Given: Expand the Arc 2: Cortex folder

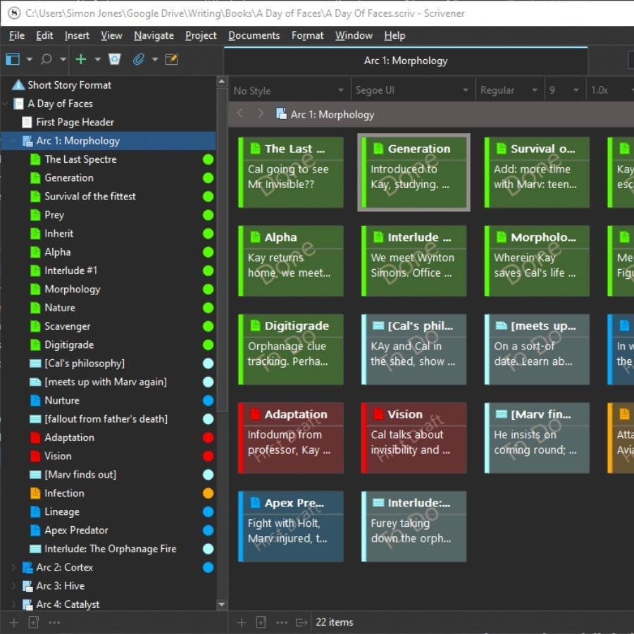Looking at the screenshot, I should [13, 567].
